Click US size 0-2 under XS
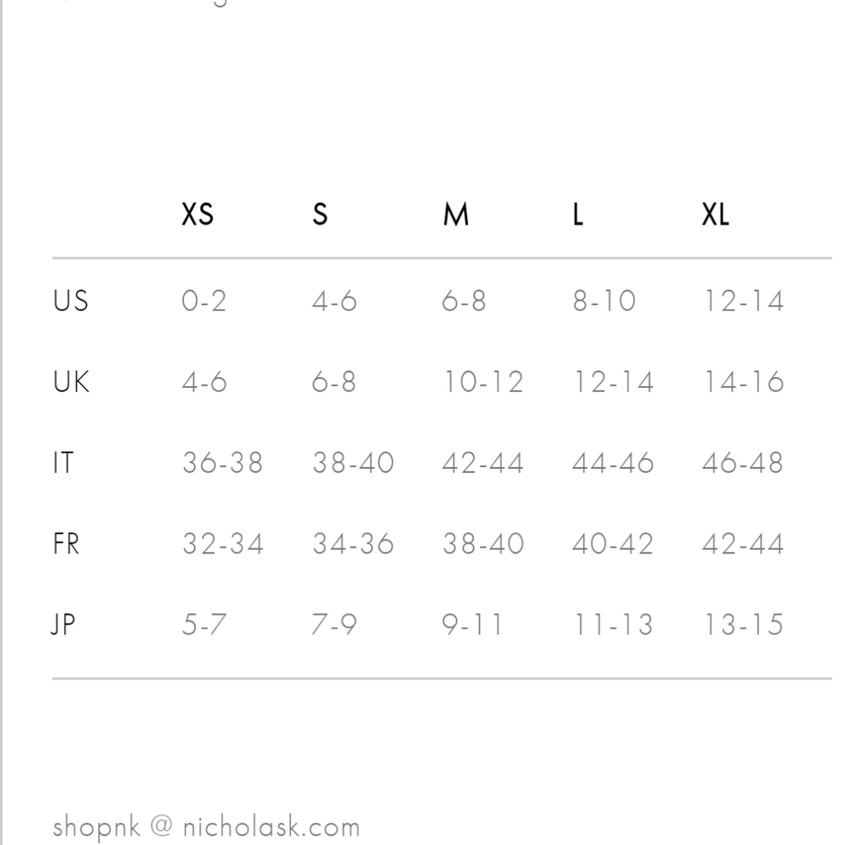 (204, 301)
